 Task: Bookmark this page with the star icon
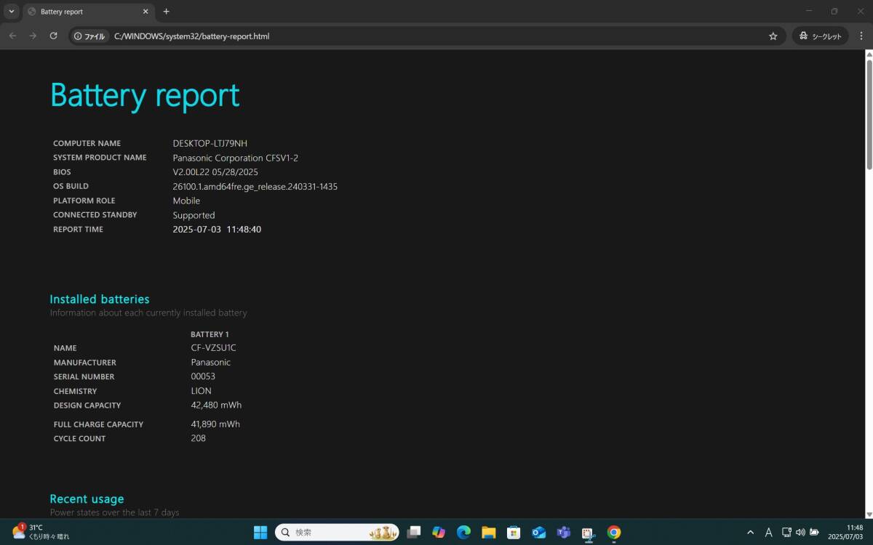(x=773, y=35)
